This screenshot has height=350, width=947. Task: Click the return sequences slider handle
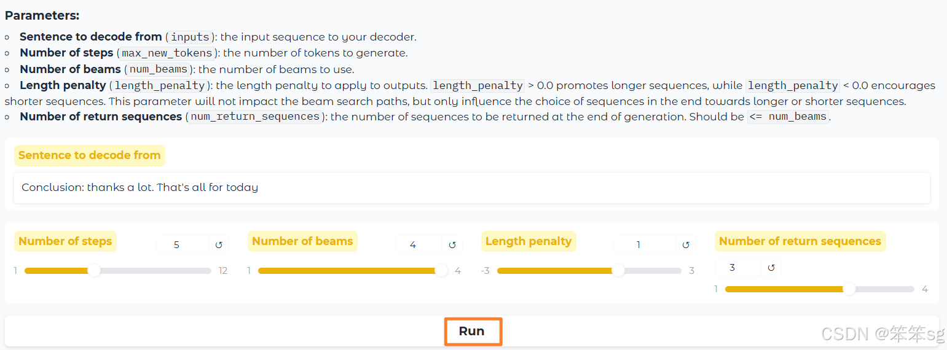click(849, 289)
